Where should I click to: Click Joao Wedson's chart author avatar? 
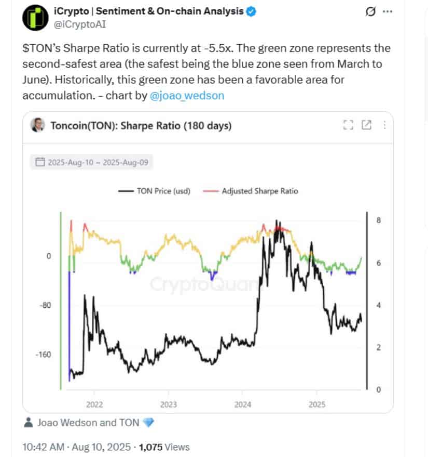pyautogui.click(x=37, y=125)
